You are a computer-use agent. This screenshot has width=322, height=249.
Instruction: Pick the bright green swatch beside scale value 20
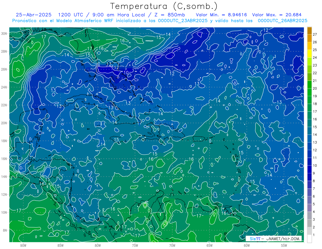coord(309,85)
